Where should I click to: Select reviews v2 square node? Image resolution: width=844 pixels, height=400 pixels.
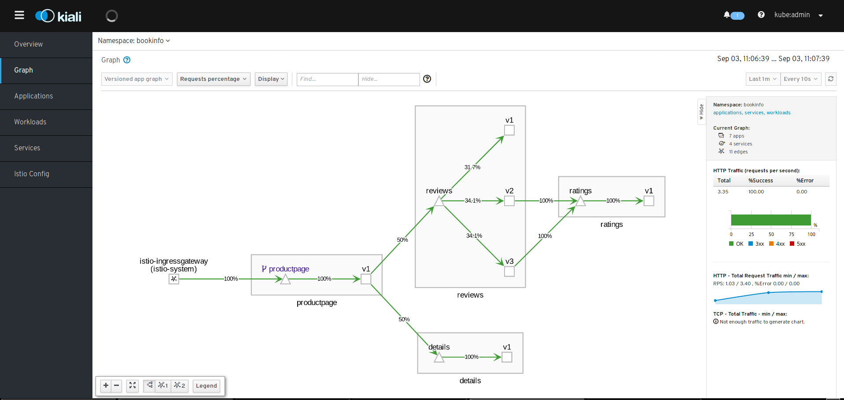[509, 201]
